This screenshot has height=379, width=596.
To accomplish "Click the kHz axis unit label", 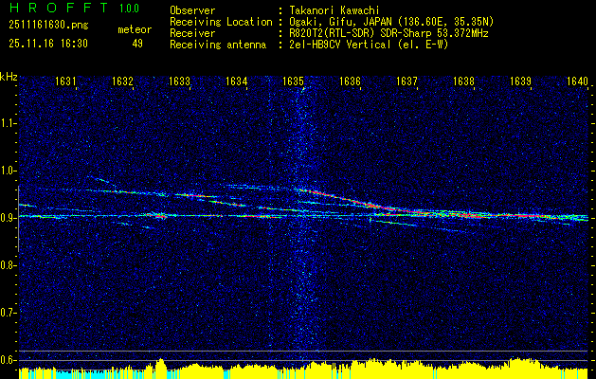I will (9, 77).
